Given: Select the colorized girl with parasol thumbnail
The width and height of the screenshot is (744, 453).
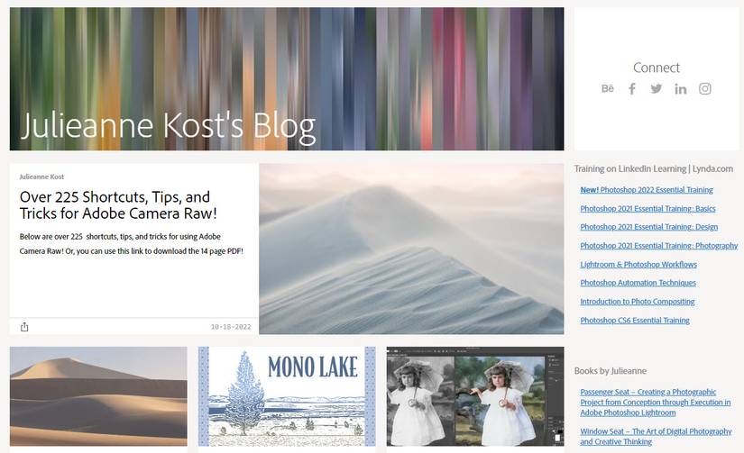Looking at the screenshot, I should (475, 396).
